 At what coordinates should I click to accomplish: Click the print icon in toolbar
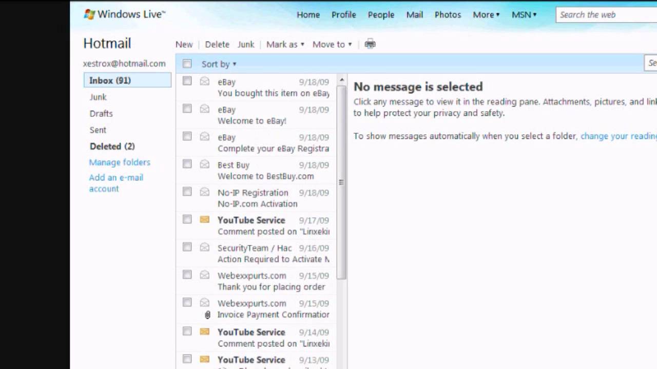point(370,44)
